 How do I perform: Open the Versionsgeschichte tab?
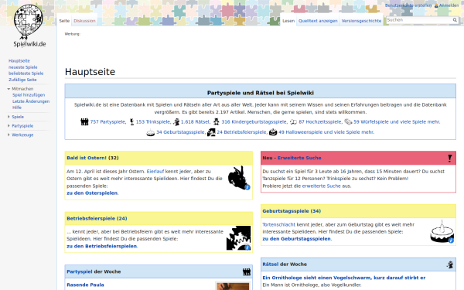[361, 21]
